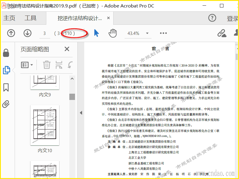Close the 挖逆作法结构设计 document tab
239x179 pixels.
(x=108, y=18)
